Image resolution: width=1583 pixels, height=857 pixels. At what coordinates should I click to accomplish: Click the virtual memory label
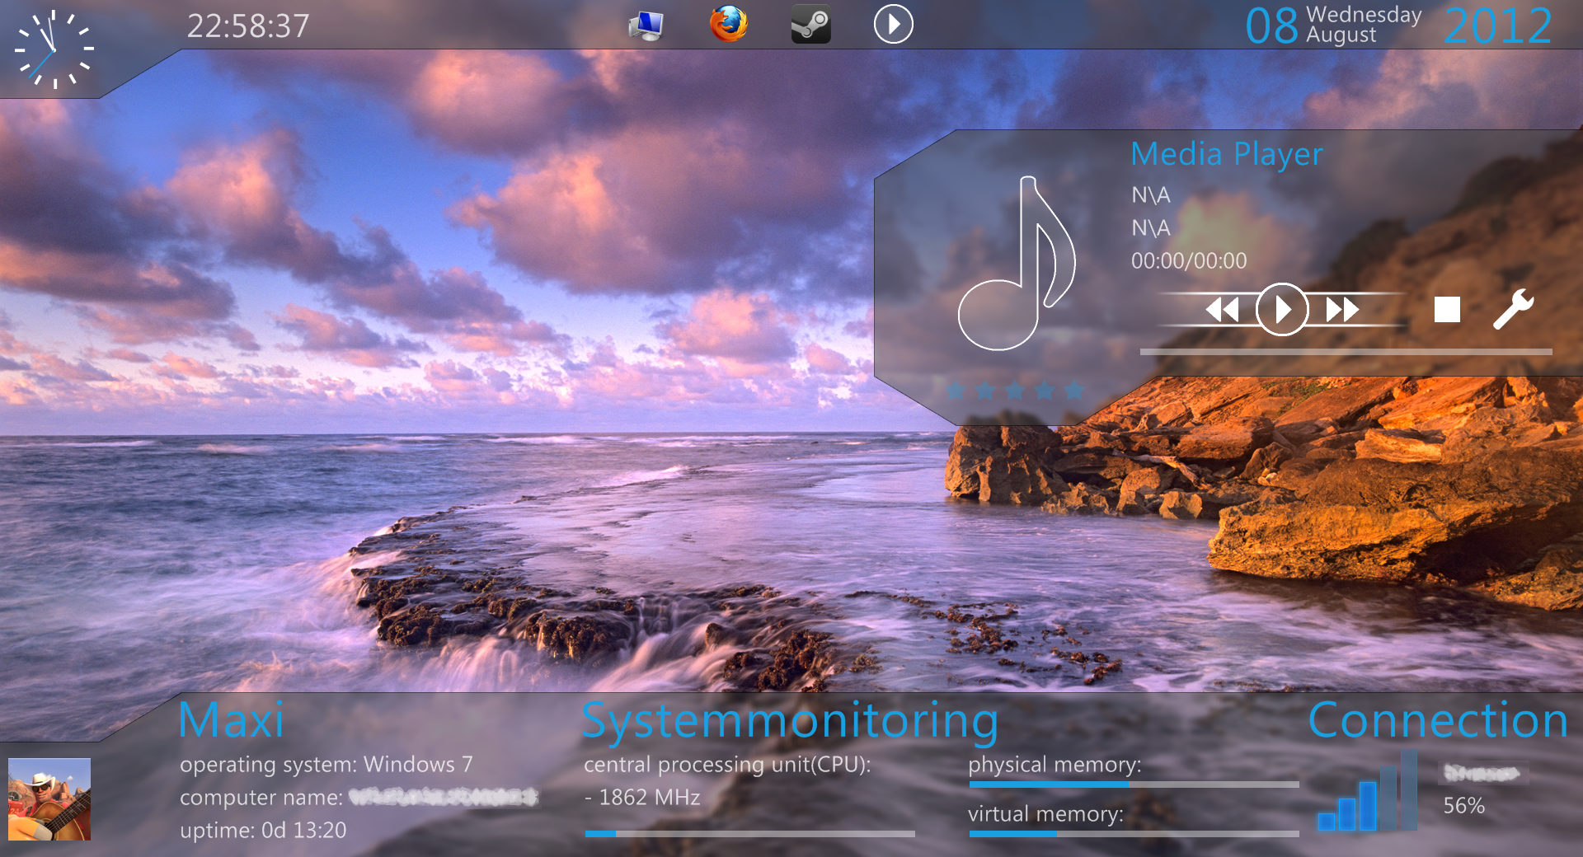pyautogui.click(x=1046, y=815)
